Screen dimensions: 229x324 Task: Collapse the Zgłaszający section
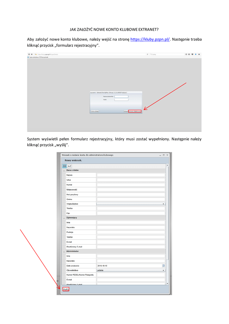point(64,218)
